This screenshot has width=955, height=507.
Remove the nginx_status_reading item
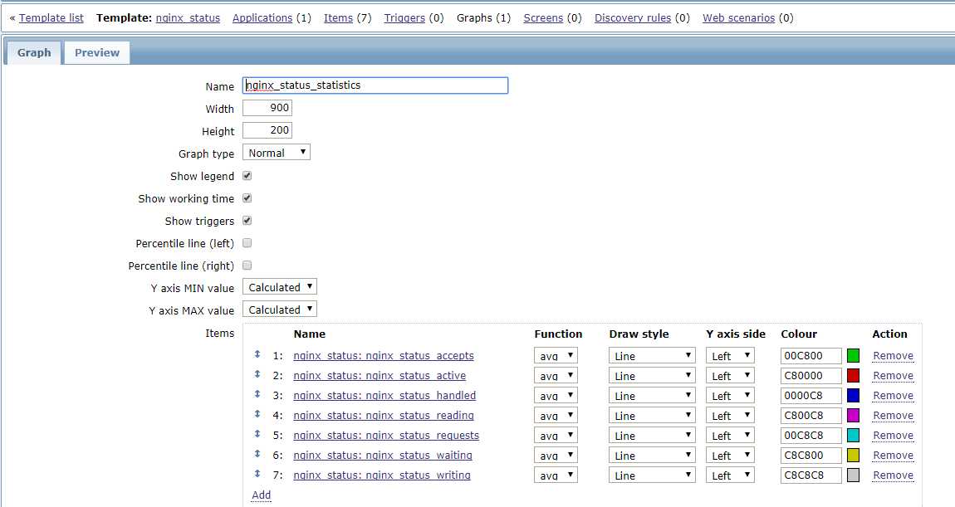(893, 416)
